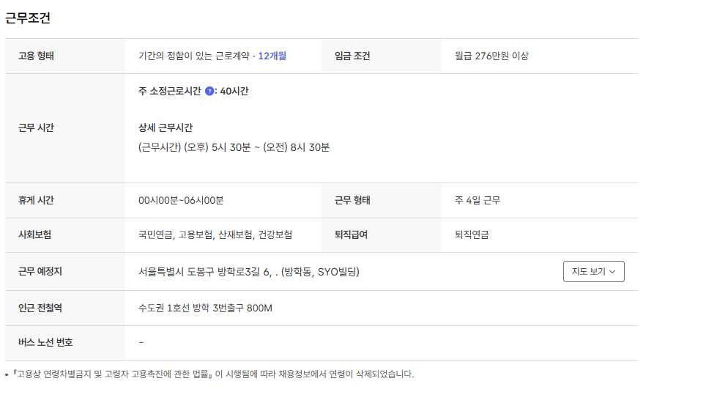This screenshot has width=728, height=414.
Task: Click the 00시00분~06시00분 break time value
Action: tap(181, 200)
